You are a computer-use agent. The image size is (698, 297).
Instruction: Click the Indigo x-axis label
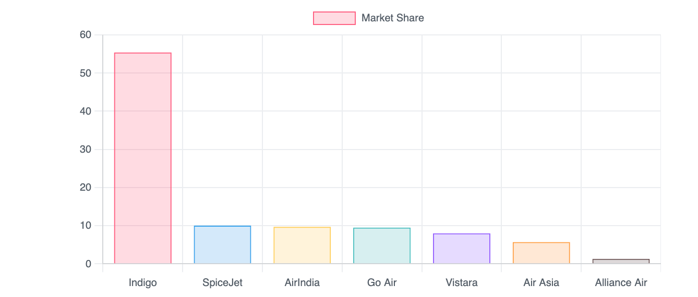tap(143, 283)
